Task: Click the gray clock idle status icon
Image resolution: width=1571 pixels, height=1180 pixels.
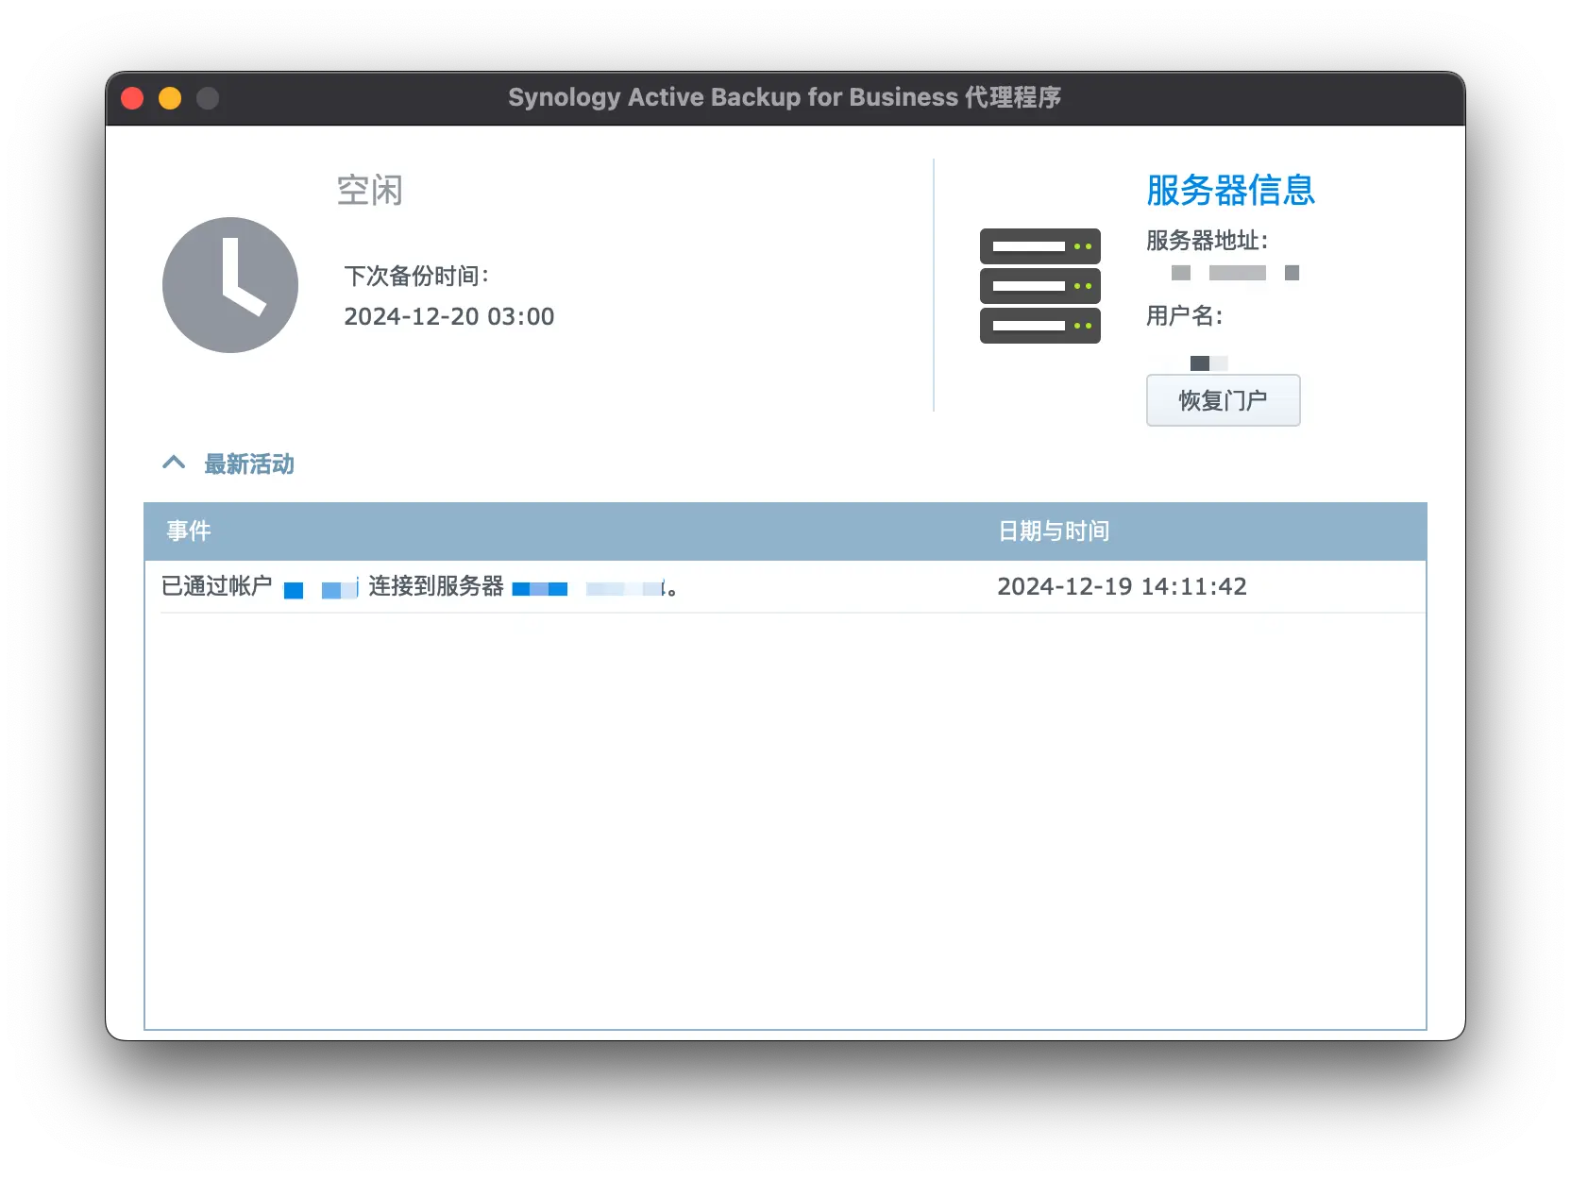Action: pos(230,285)
